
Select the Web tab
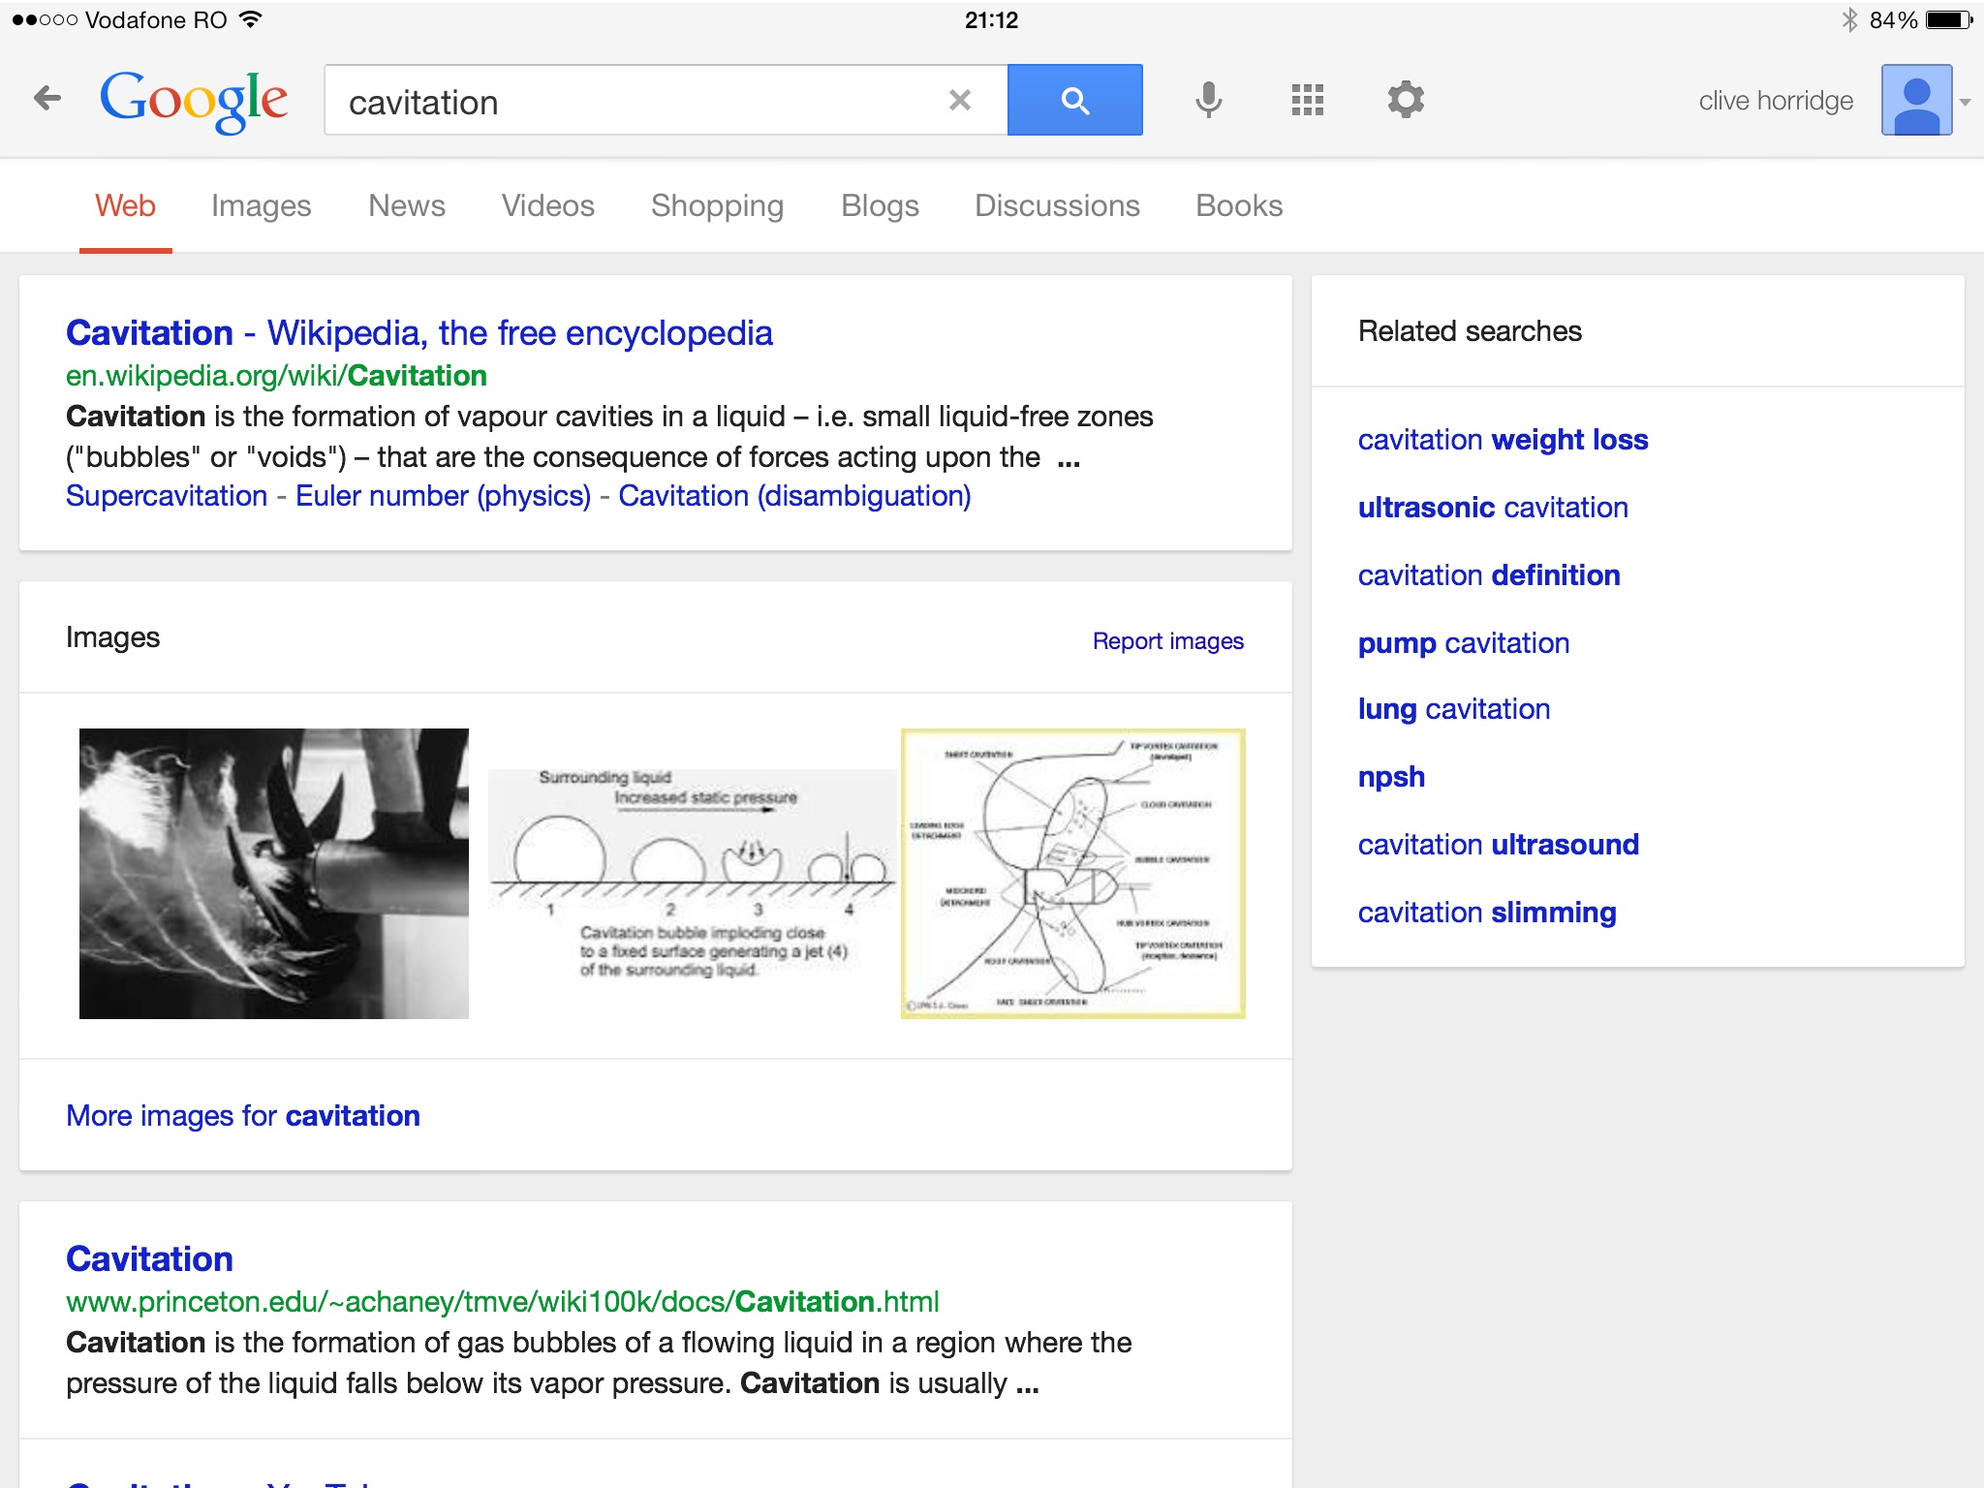pos(125,205)
